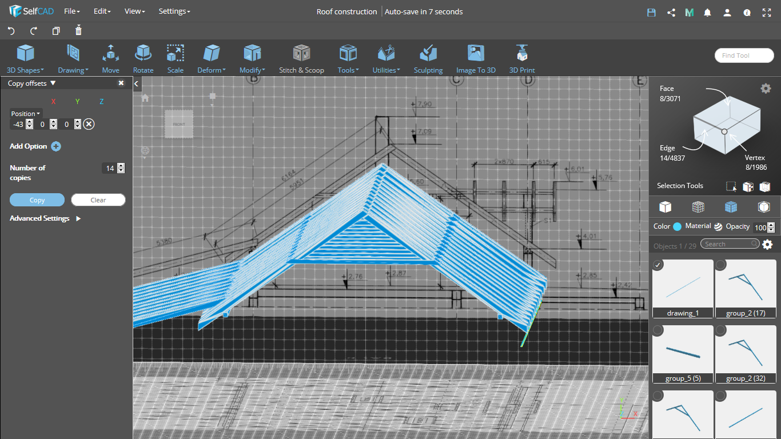This screenshot has width=781, height=439.
Task: Open the Settings menu
Action: 174,11
